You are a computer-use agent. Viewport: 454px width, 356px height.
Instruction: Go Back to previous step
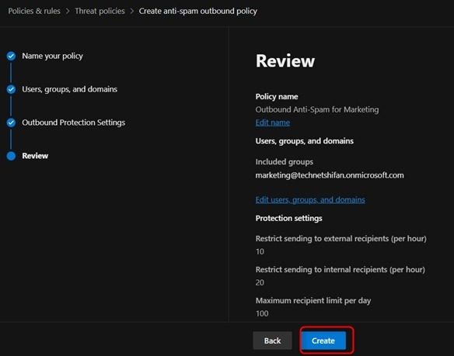(272, 340)
